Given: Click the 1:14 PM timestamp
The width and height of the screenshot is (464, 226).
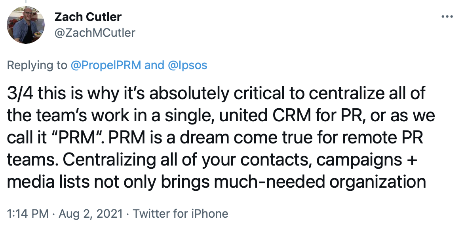Looking at the screenshot, I should [x=28, y=213].
